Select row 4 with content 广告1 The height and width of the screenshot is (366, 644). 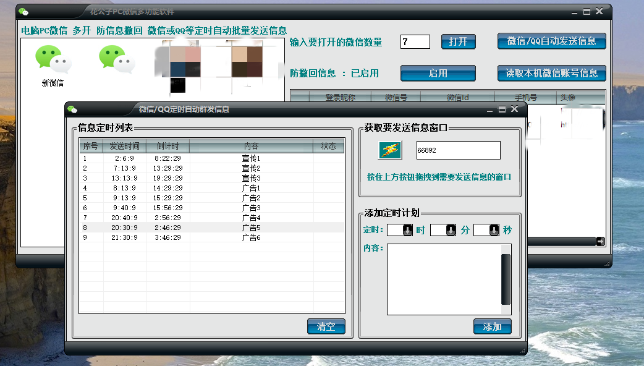[212, 188]
